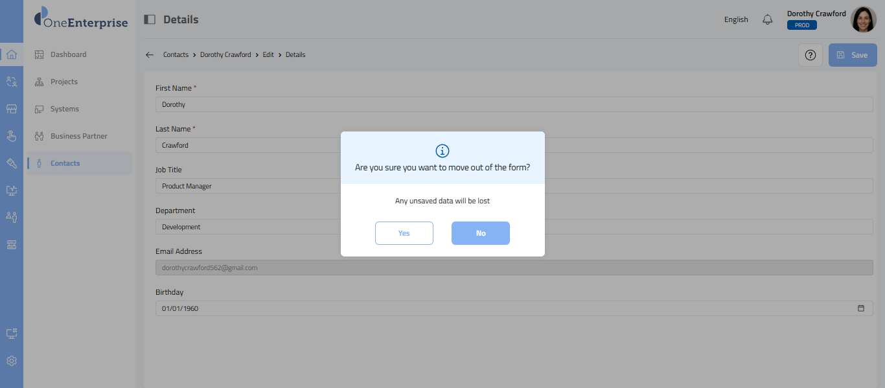Open the Birthday calendar picker icon
The height and width of the screenshot is (388, 885).
(x=861, y=308)
